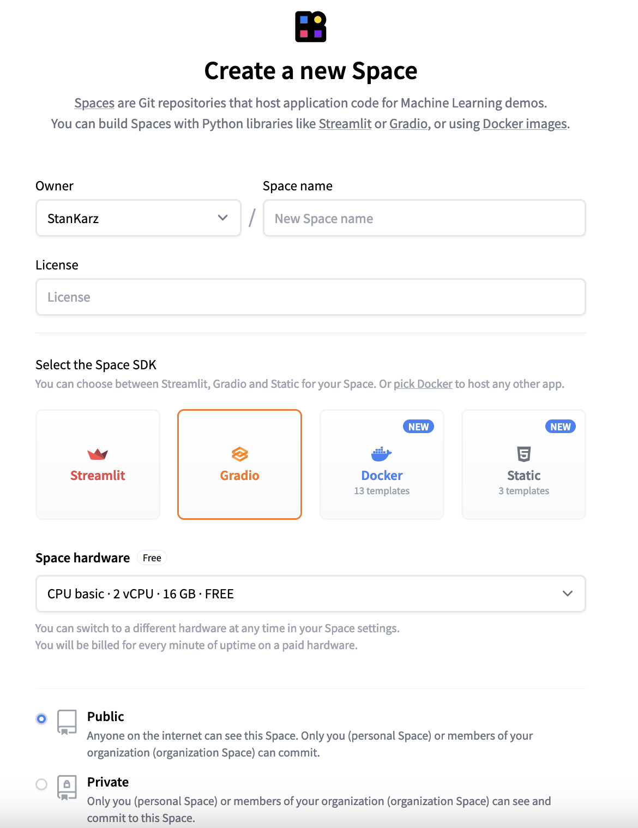The height and width of the screenshot is (828, 638).
Task: Open the Gradio link in description
Action: [408, 124]
